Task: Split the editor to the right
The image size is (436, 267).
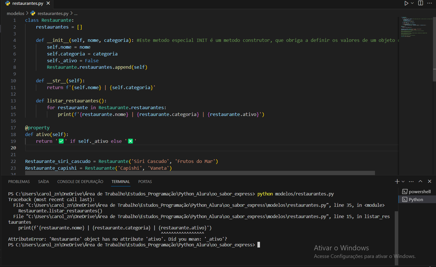Action: click(x=420, y=3)
